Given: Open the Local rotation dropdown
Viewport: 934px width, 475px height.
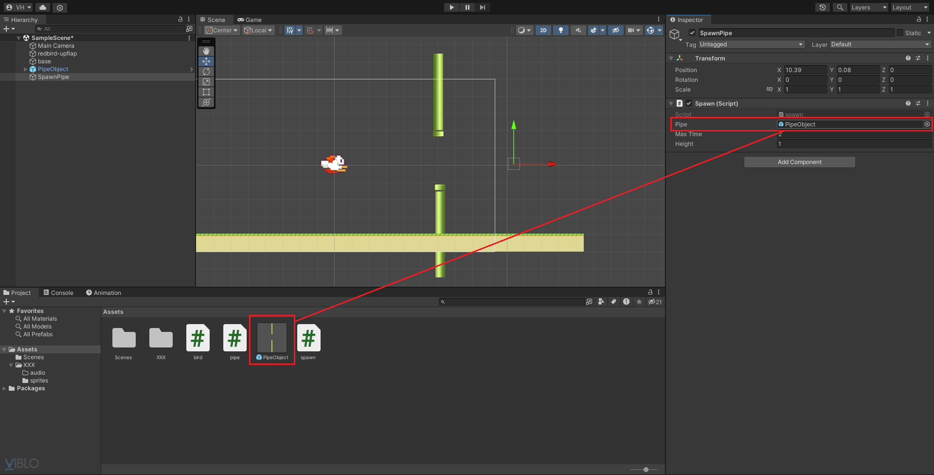Looking at the screenshot, I should click(258, 30).
